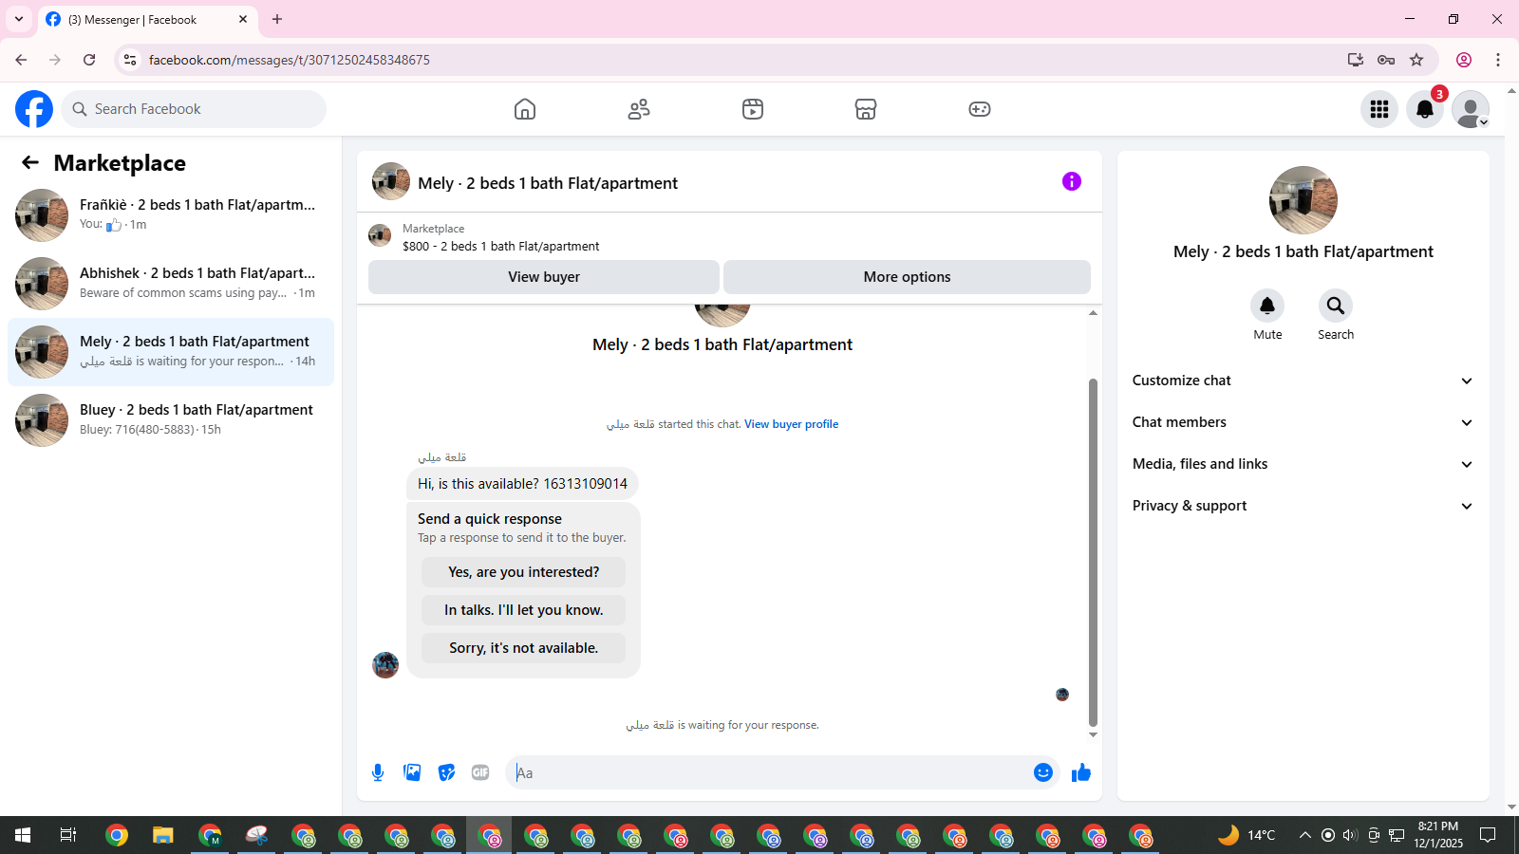Click the browser address bar URL
The height and width of the screenshot is (854, 1519).
click(289, 60)
